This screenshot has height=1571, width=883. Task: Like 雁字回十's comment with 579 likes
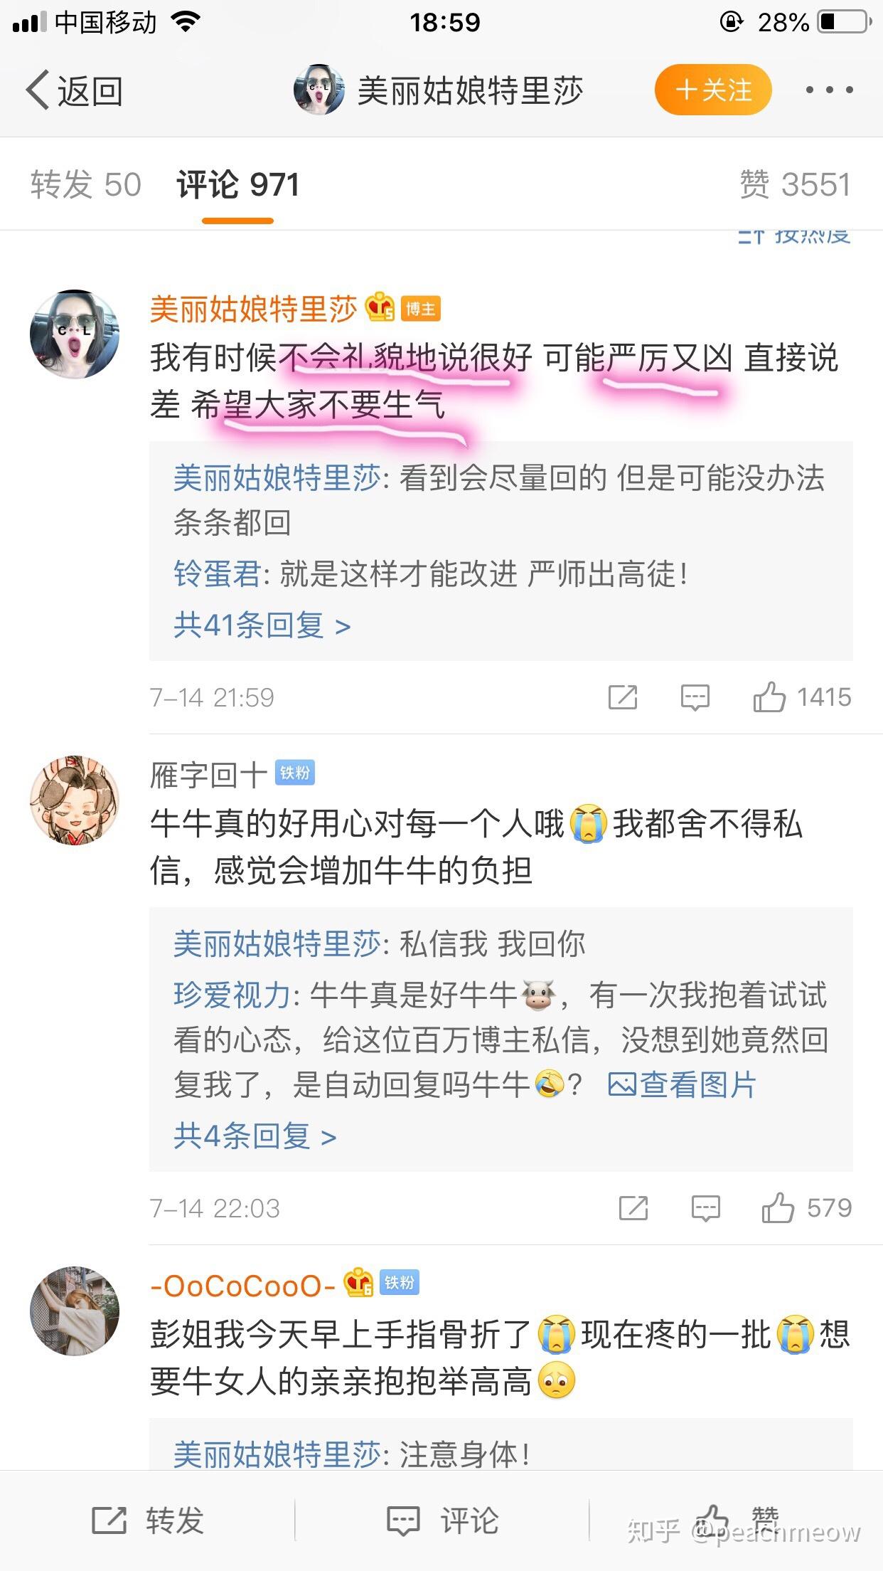806,1207
